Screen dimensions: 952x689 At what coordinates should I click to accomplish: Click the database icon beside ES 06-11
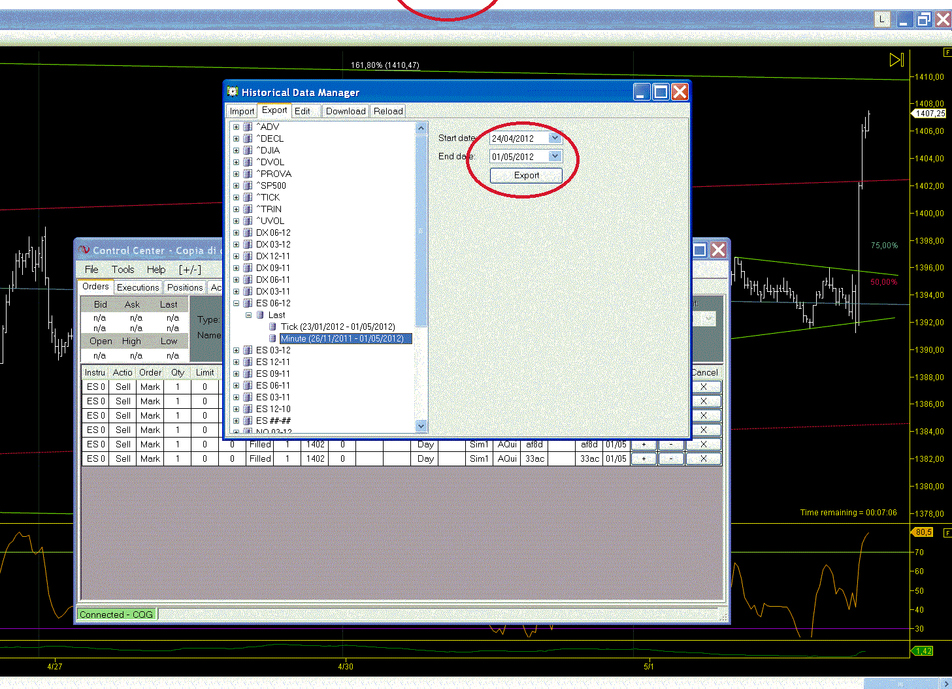pos(248,385)
